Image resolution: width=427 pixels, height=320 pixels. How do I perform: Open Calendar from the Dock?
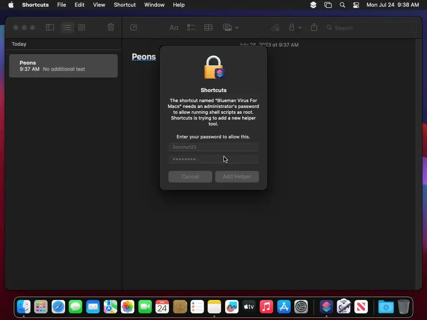coord(162,307)
